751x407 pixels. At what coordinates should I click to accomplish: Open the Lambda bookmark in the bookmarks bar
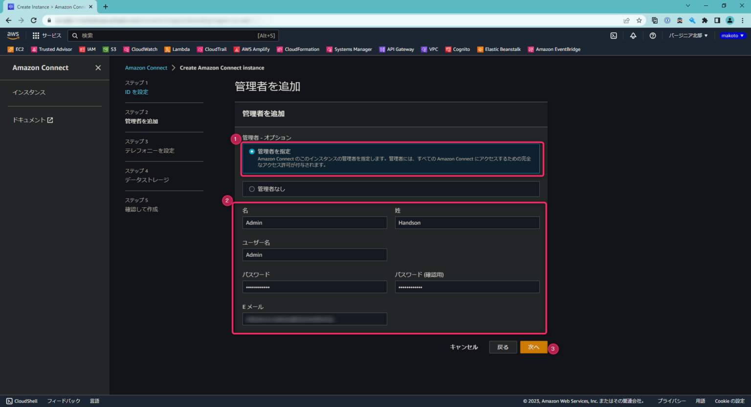[x=177, y=49]
